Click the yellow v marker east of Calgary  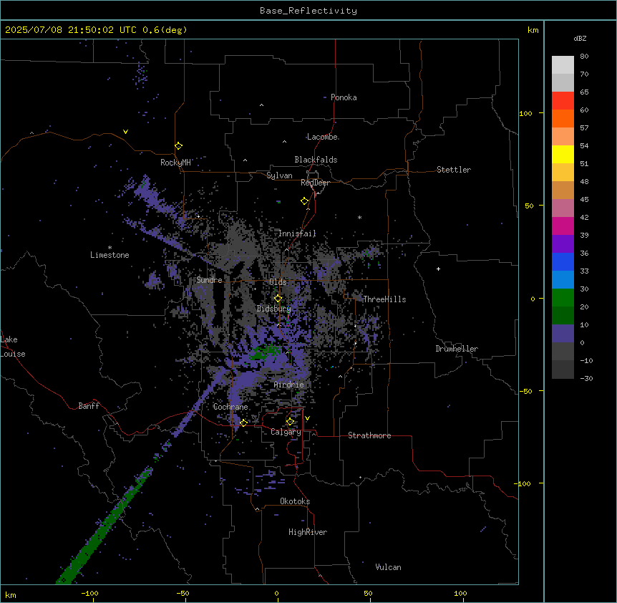pos(307,418)
